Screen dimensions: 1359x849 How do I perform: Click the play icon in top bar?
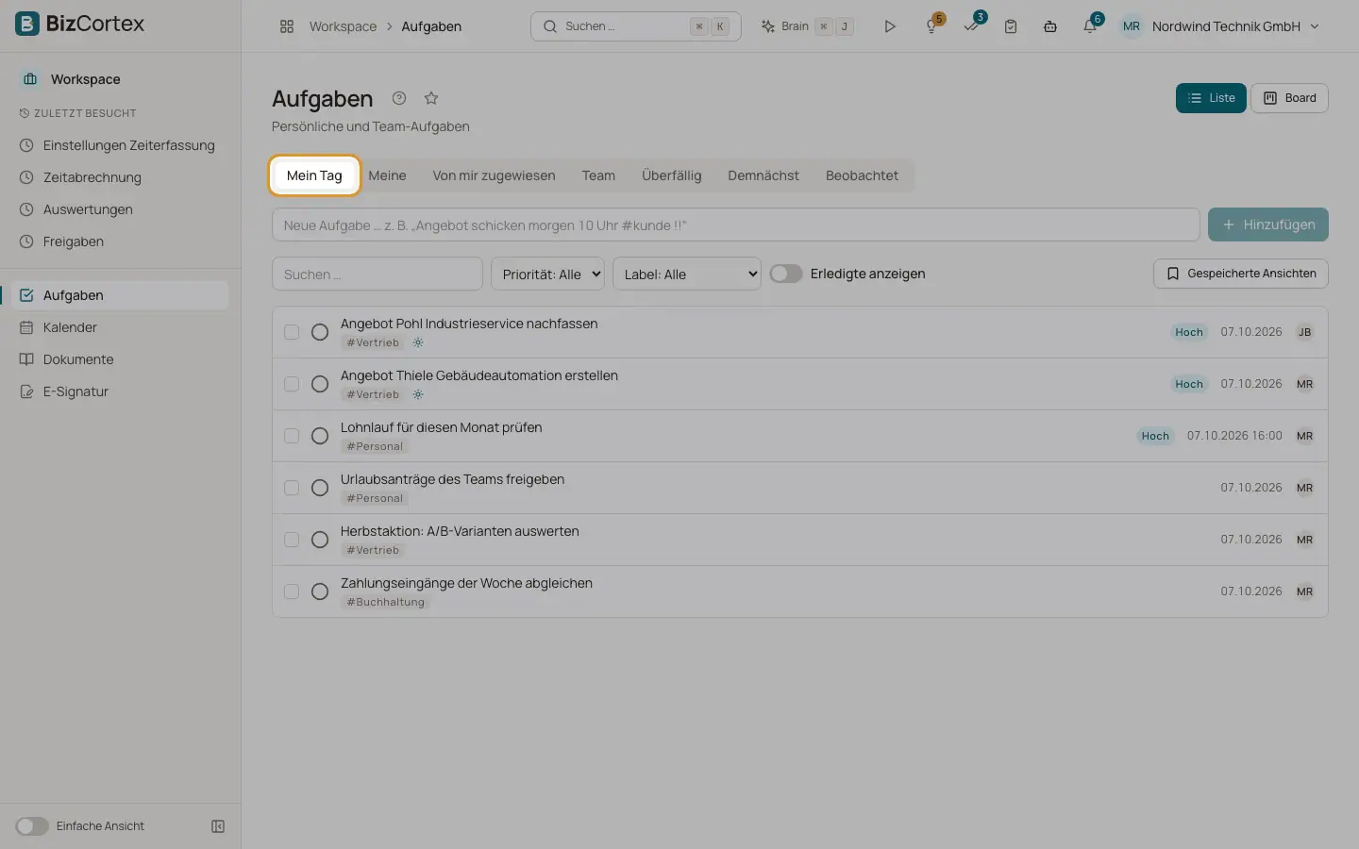[889, 26]
